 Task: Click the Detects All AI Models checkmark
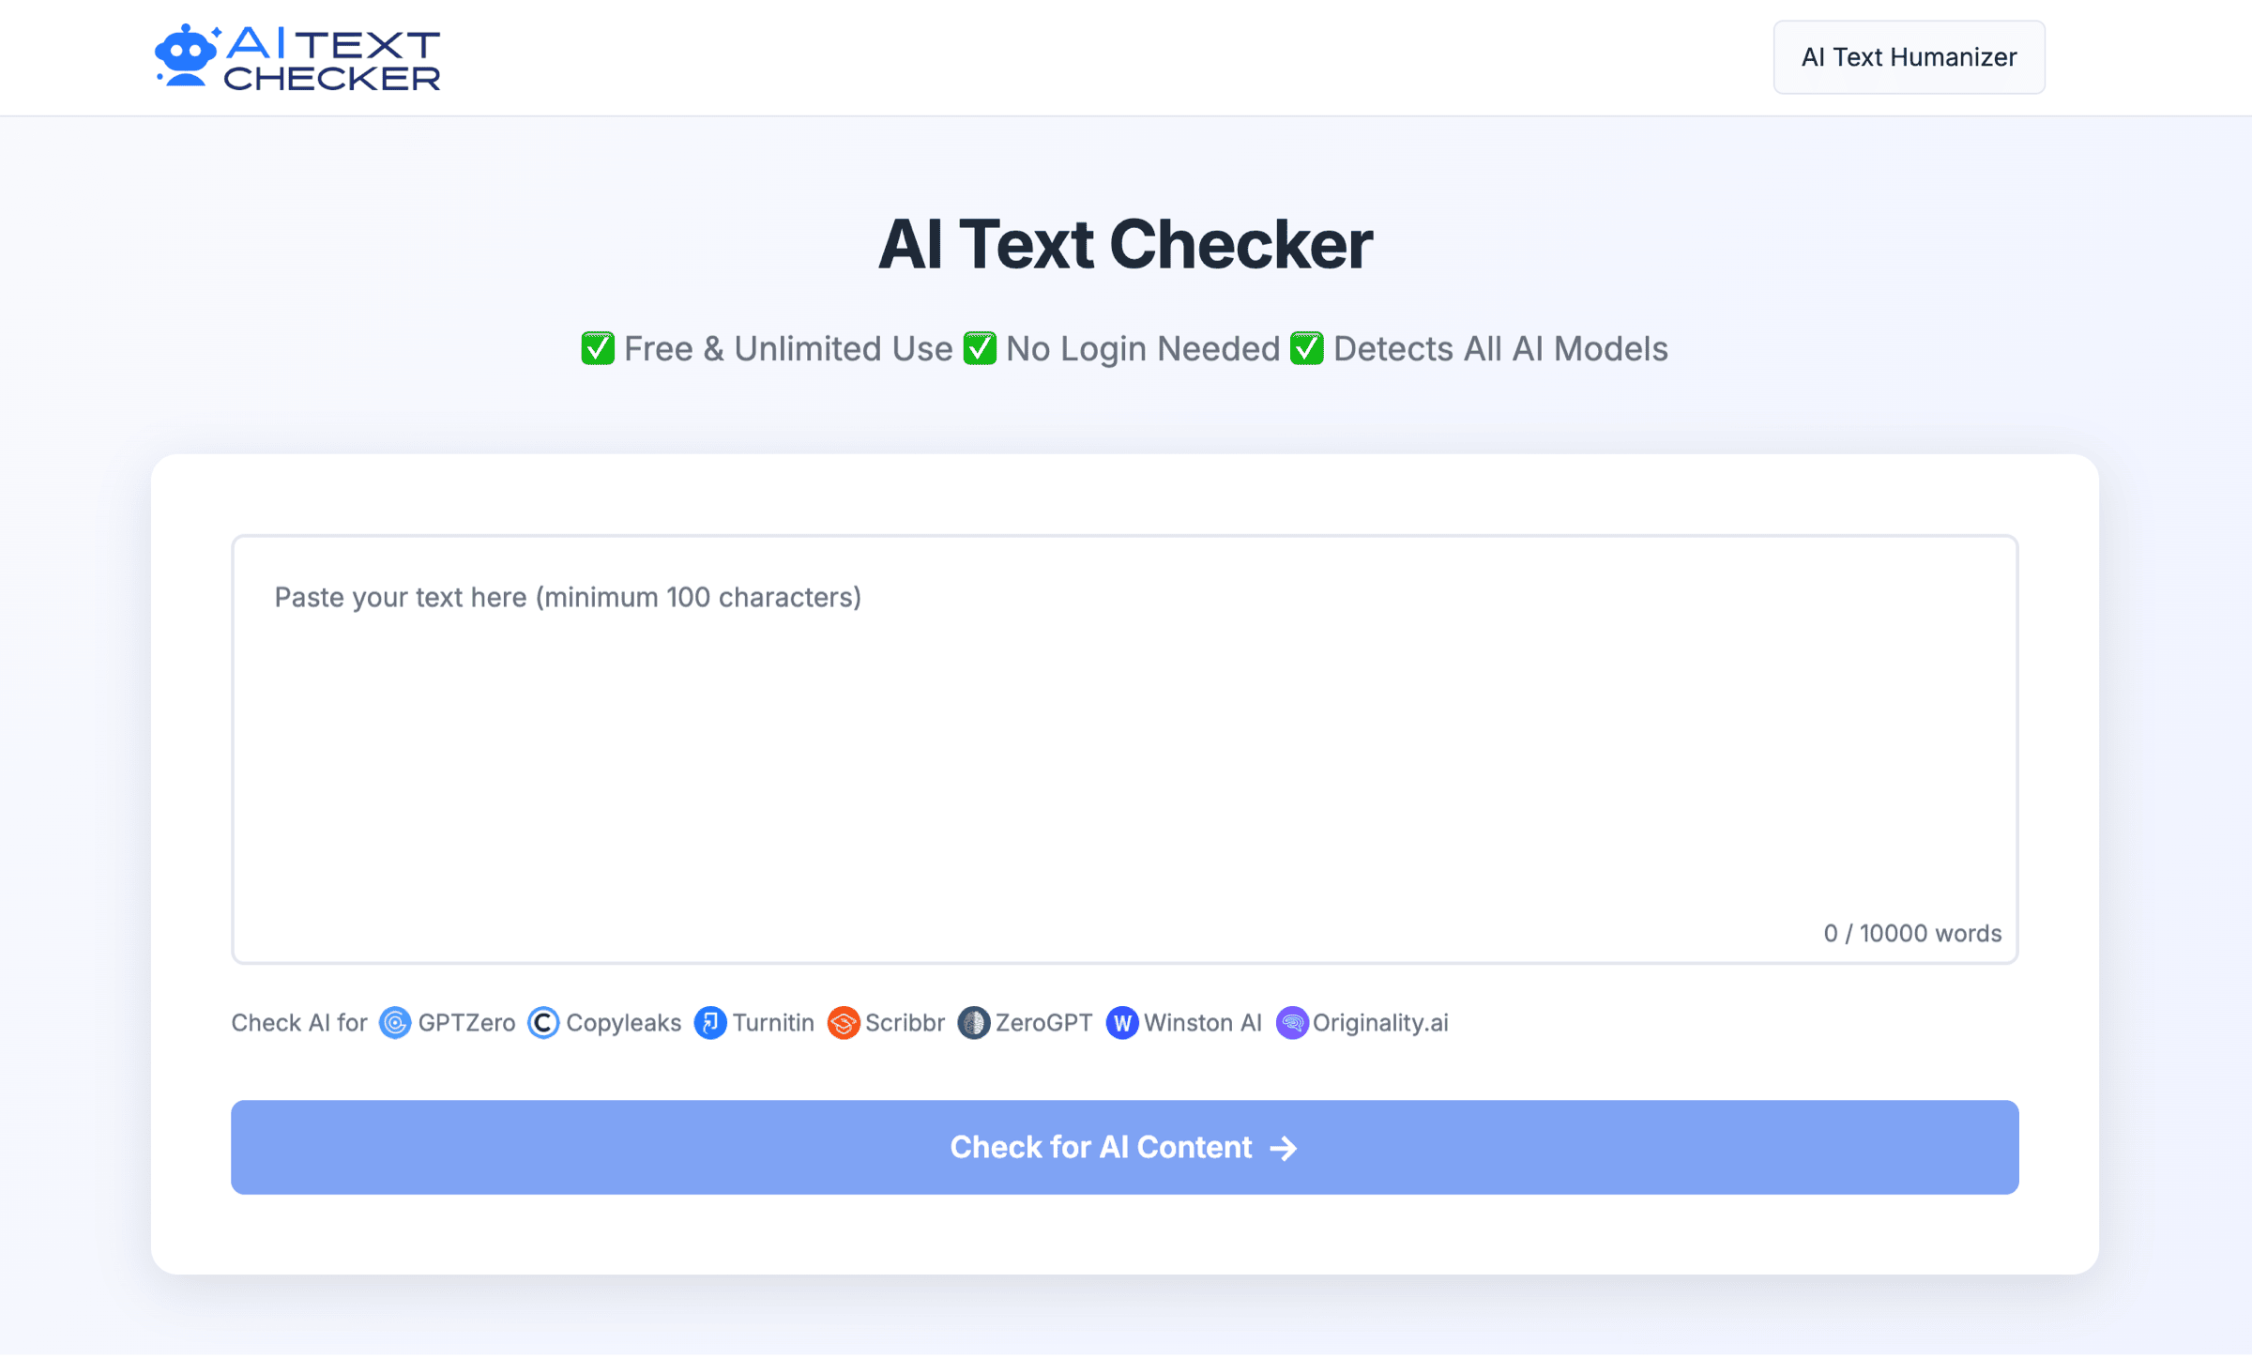click(x=1306, y=348)
